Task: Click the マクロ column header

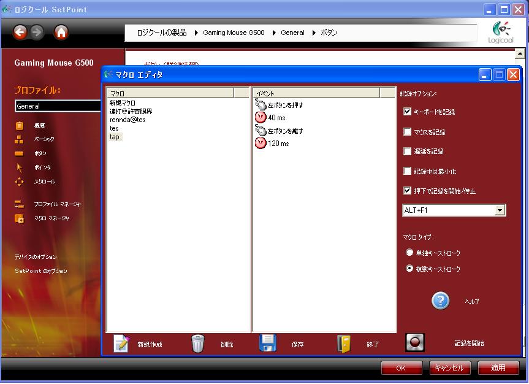Action: coord(170,93)
